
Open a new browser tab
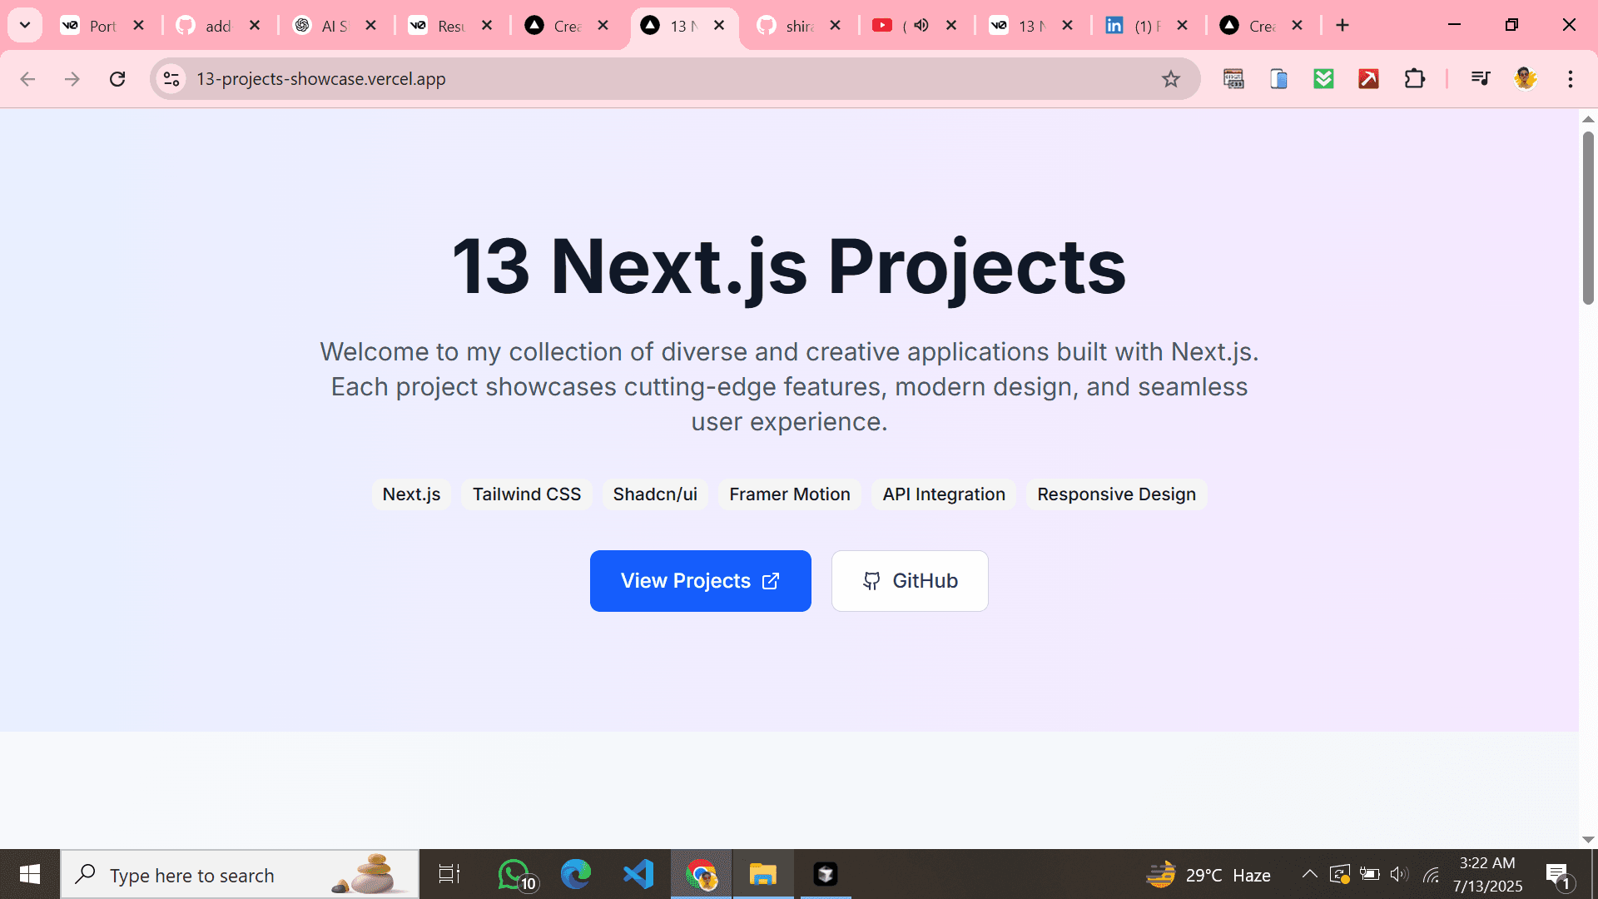click(x=1342, y=26)
